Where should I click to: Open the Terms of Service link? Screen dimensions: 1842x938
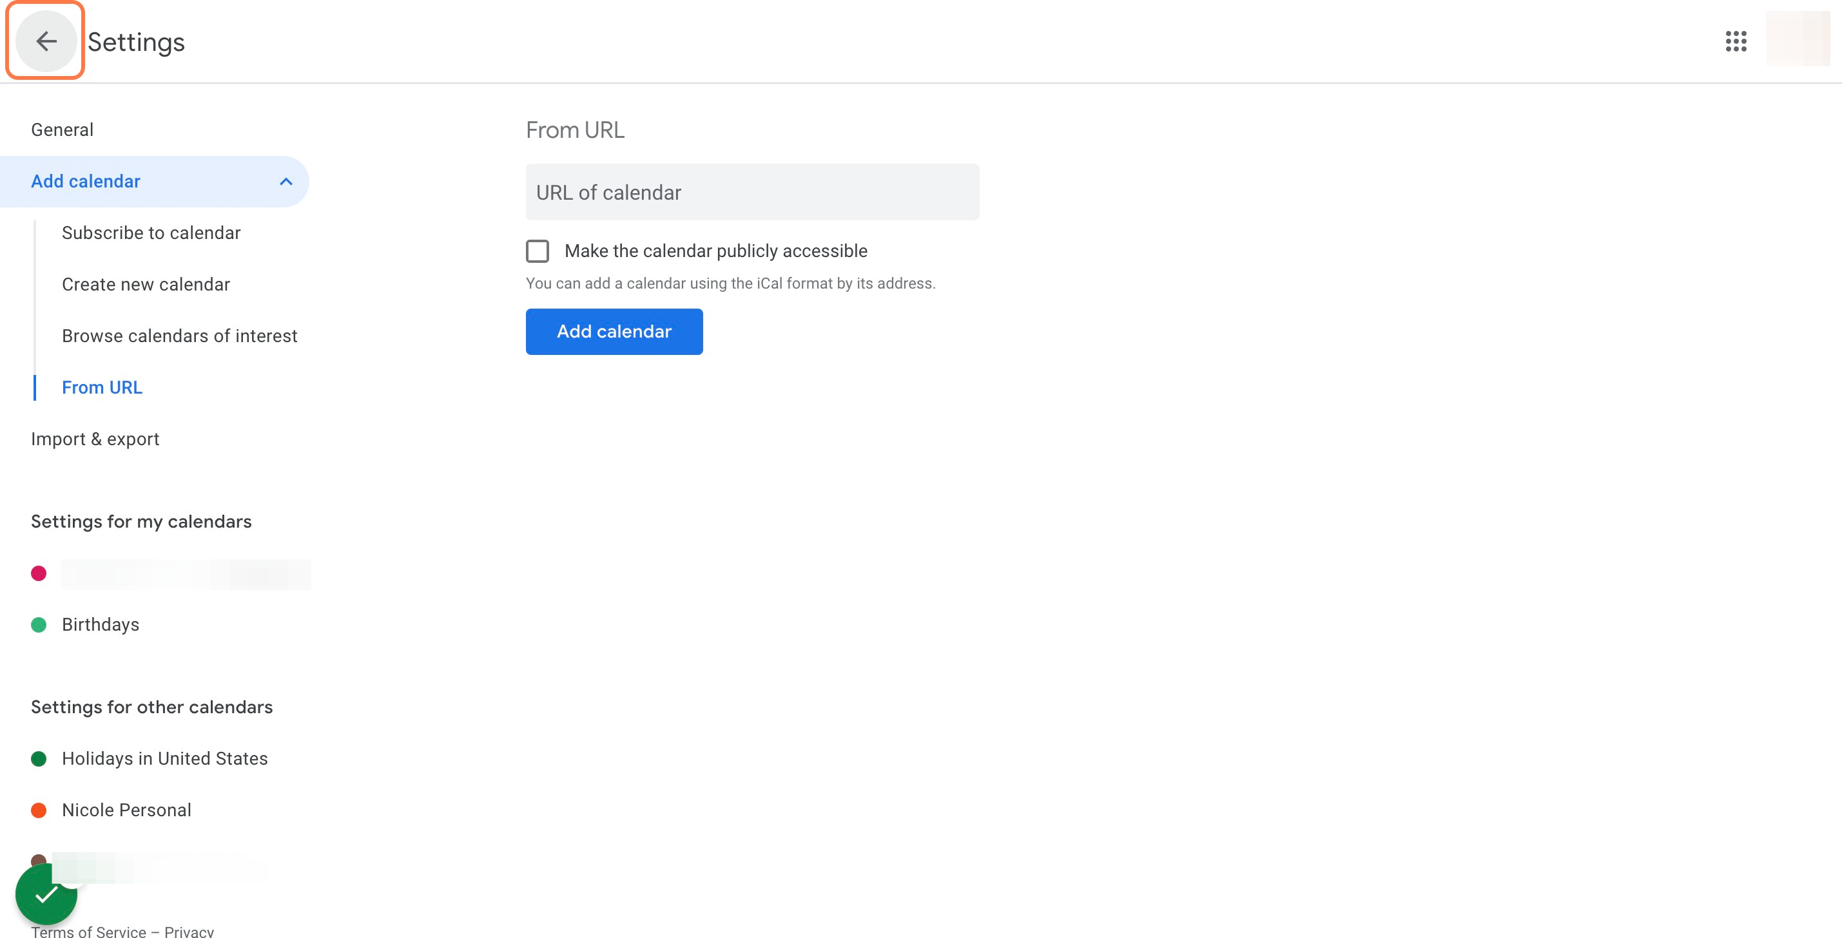[x=89, y=931]
